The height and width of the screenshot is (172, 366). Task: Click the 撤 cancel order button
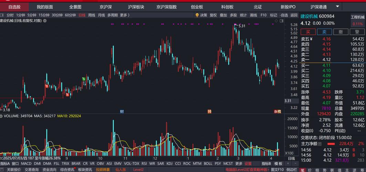coord(341,32)
